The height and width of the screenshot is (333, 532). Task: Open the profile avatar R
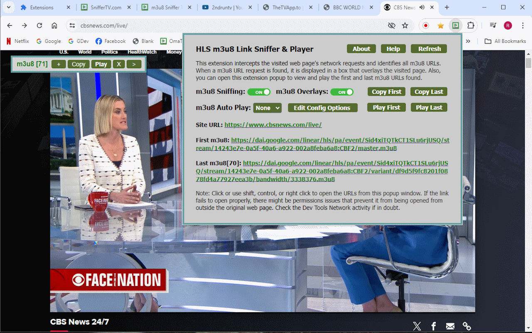tap(508, 25)
